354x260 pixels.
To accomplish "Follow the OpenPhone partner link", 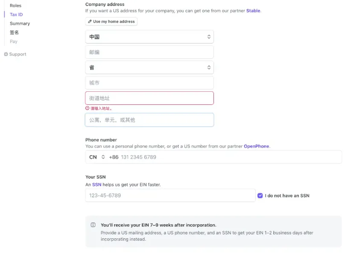I will click(256, 146).
